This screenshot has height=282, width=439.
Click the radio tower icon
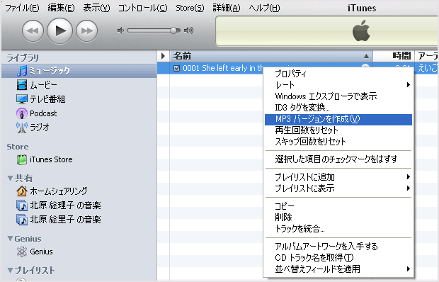click(x=22, y=128)
